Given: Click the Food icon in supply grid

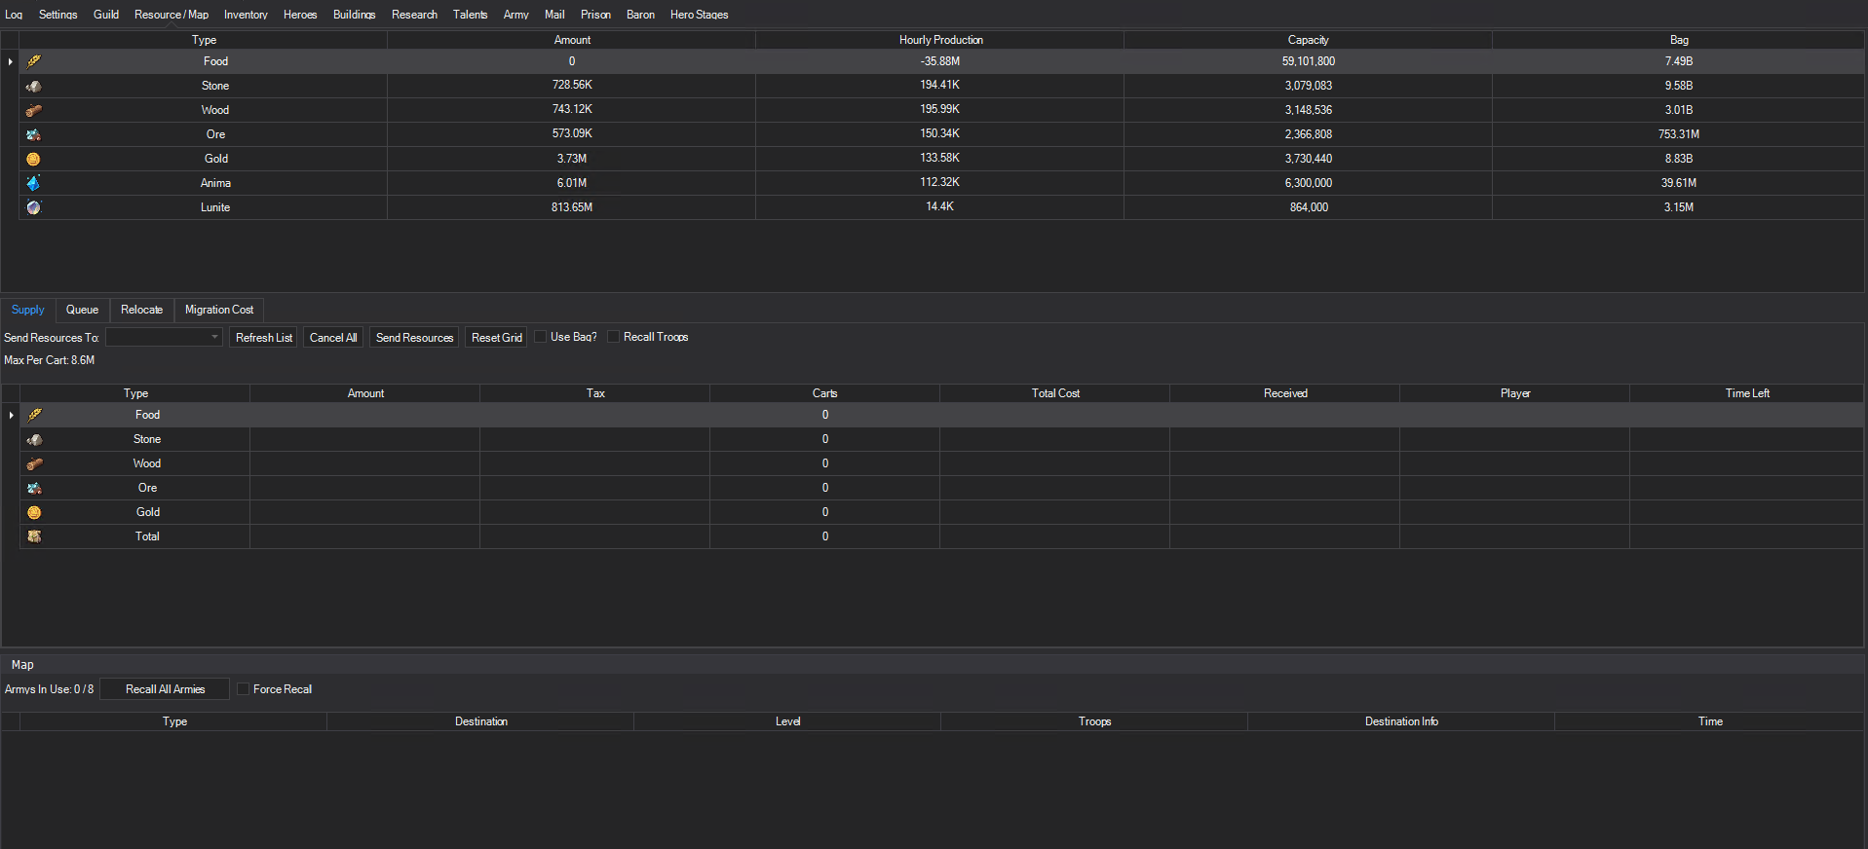Looking at the screenshot, I should (35, 415).
